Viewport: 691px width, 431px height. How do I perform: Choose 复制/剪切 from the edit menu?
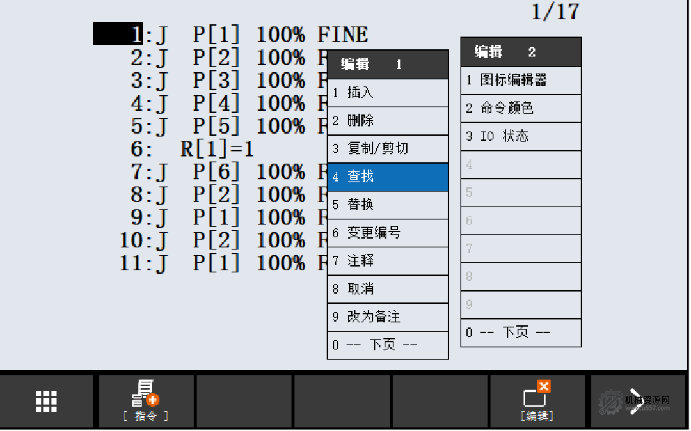coord(387,149)
